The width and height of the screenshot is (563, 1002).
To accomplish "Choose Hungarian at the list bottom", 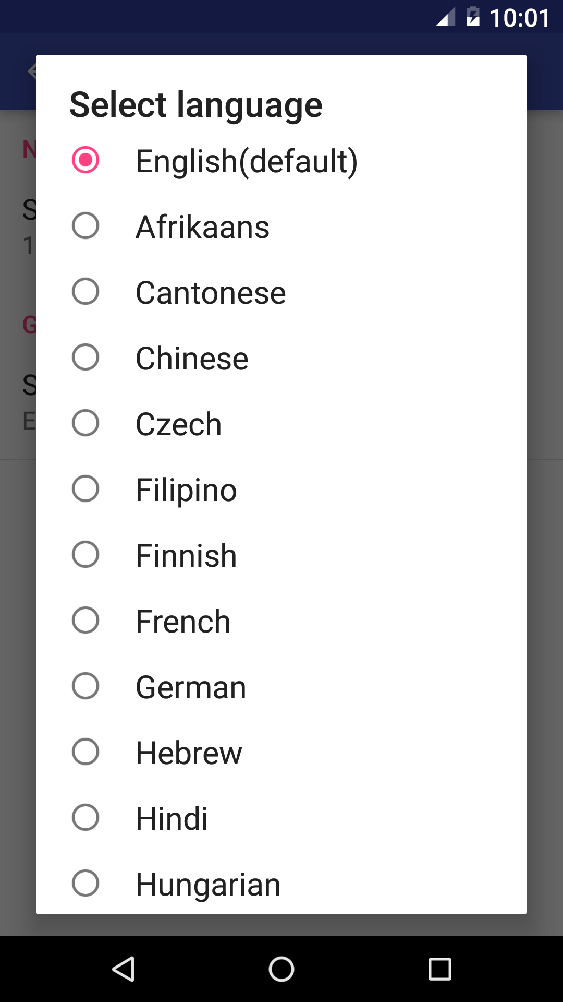I will [208, 884].
